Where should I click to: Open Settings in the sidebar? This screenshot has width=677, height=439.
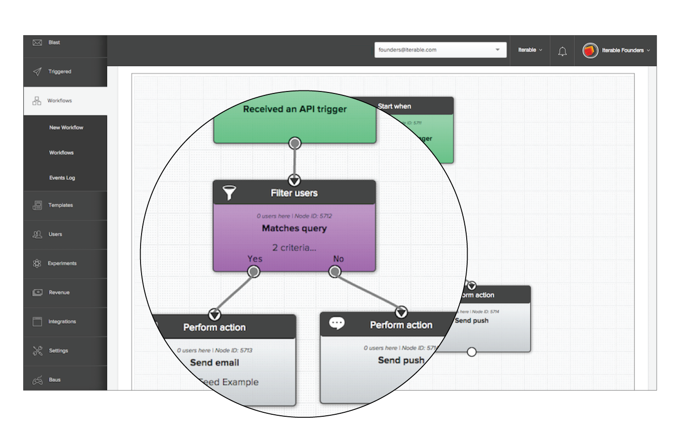click(x=65, y=351)
